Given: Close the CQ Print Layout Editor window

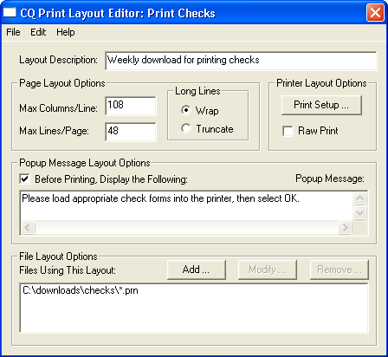Looking at the screenshot, I should click(375, 13).
